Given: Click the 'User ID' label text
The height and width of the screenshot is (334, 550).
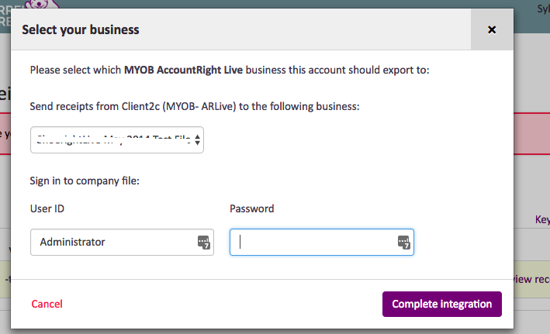Looking at the screenshot, I should pos(47,209).
